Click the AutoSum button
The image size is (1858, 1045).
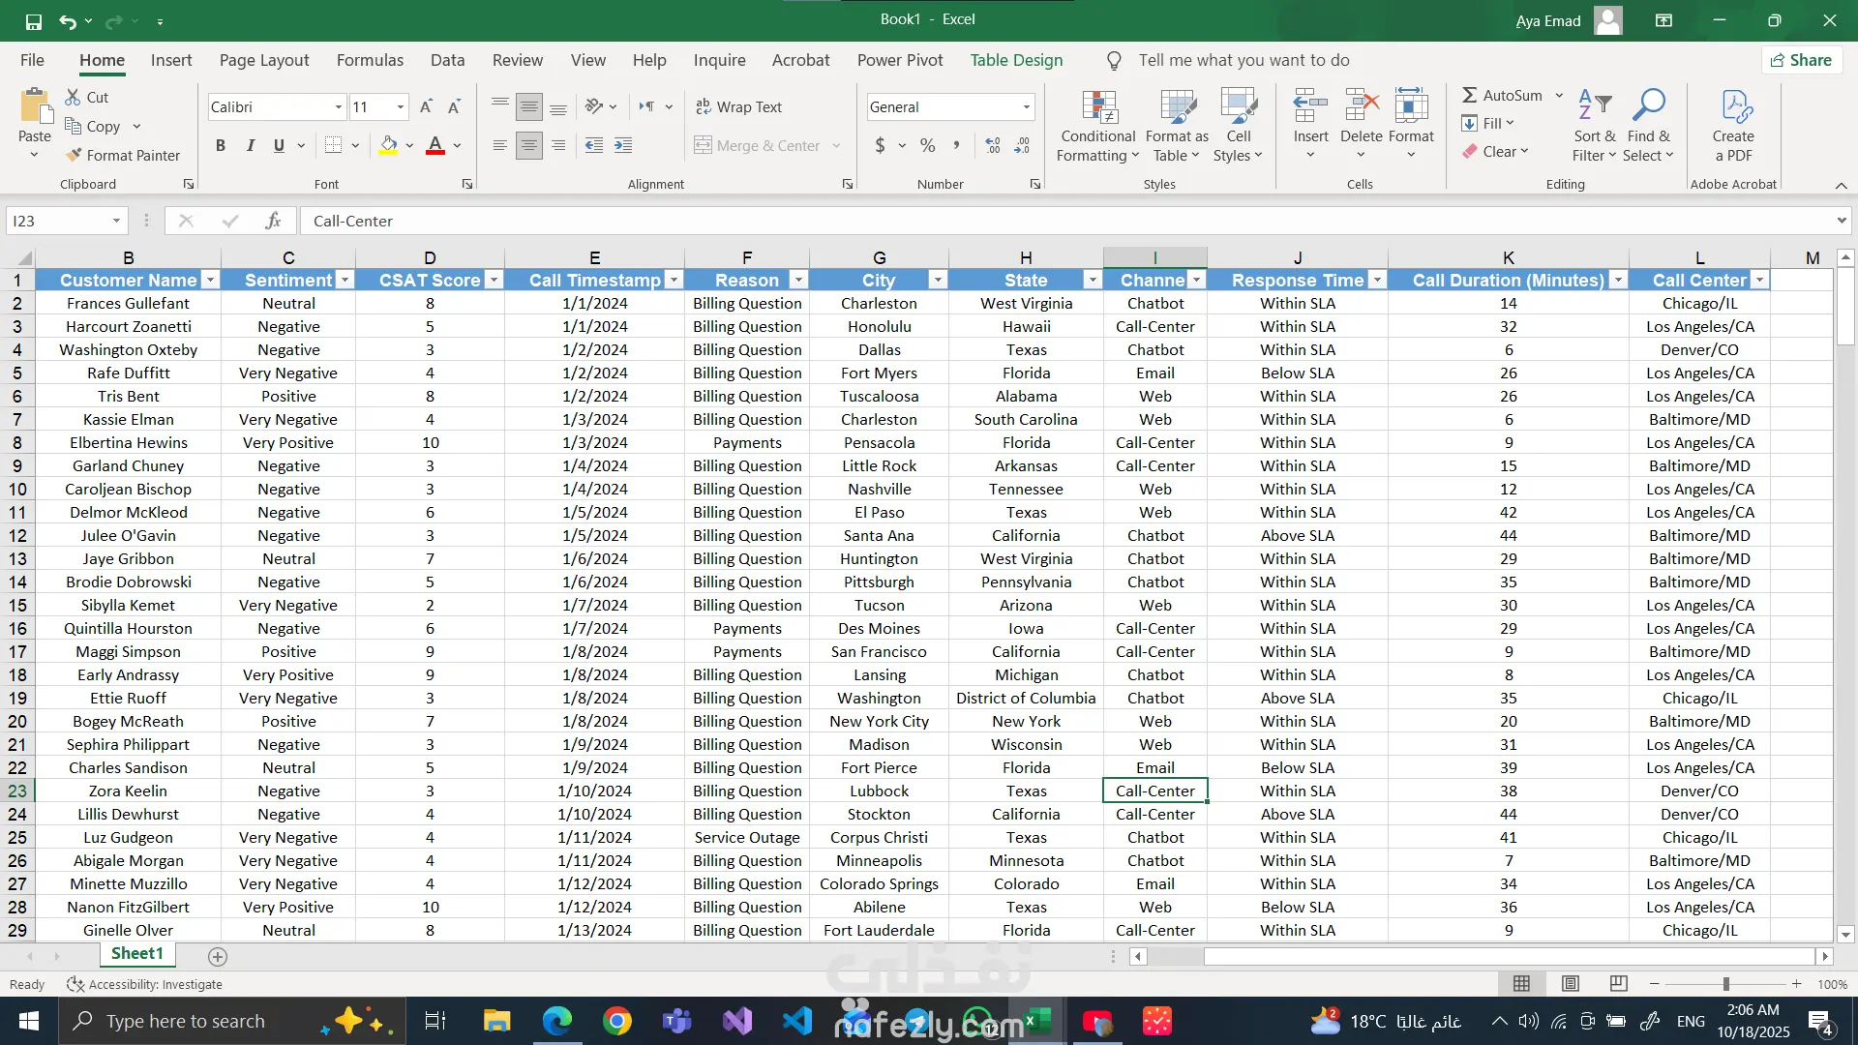coord(1502,95)
